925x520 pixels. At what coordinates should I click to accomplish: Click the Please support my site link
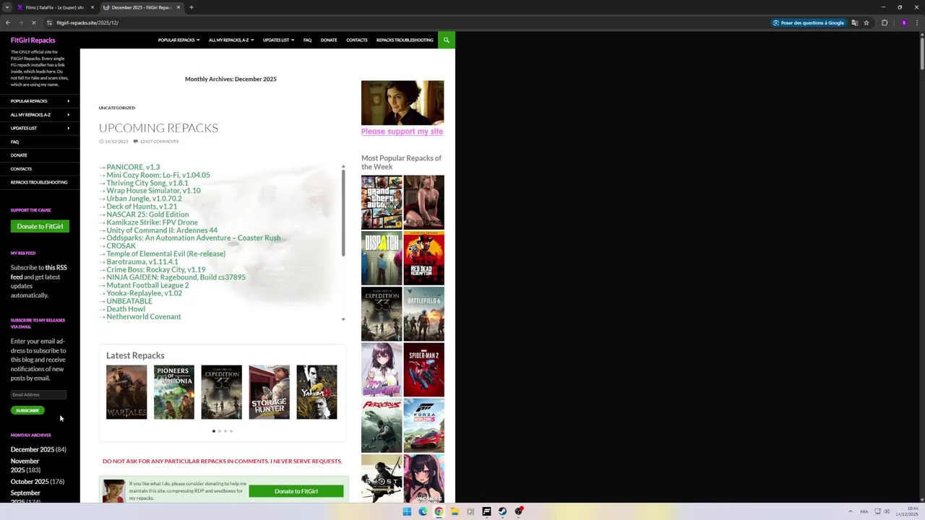click(402, 131)
